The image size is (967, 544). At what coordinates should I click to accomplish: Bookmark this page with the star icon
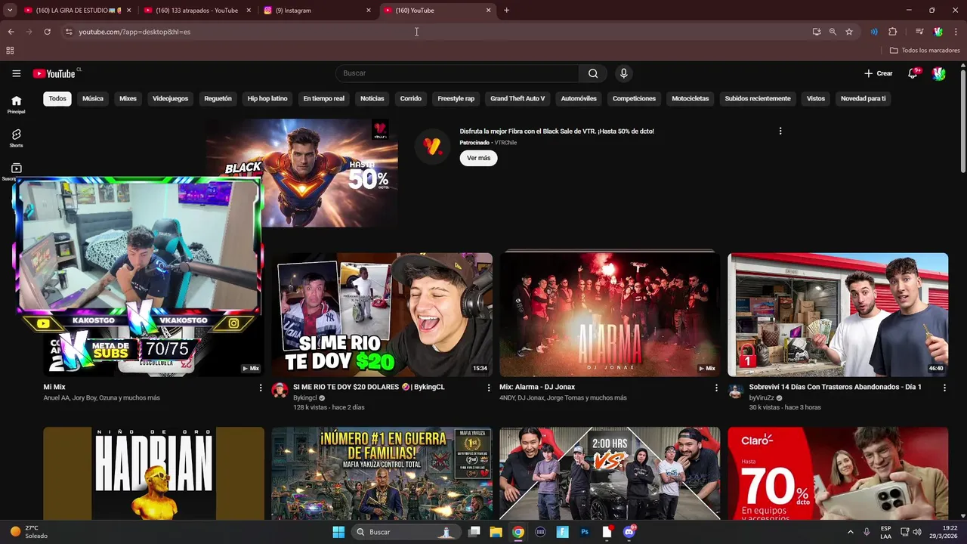click(849, 32)
